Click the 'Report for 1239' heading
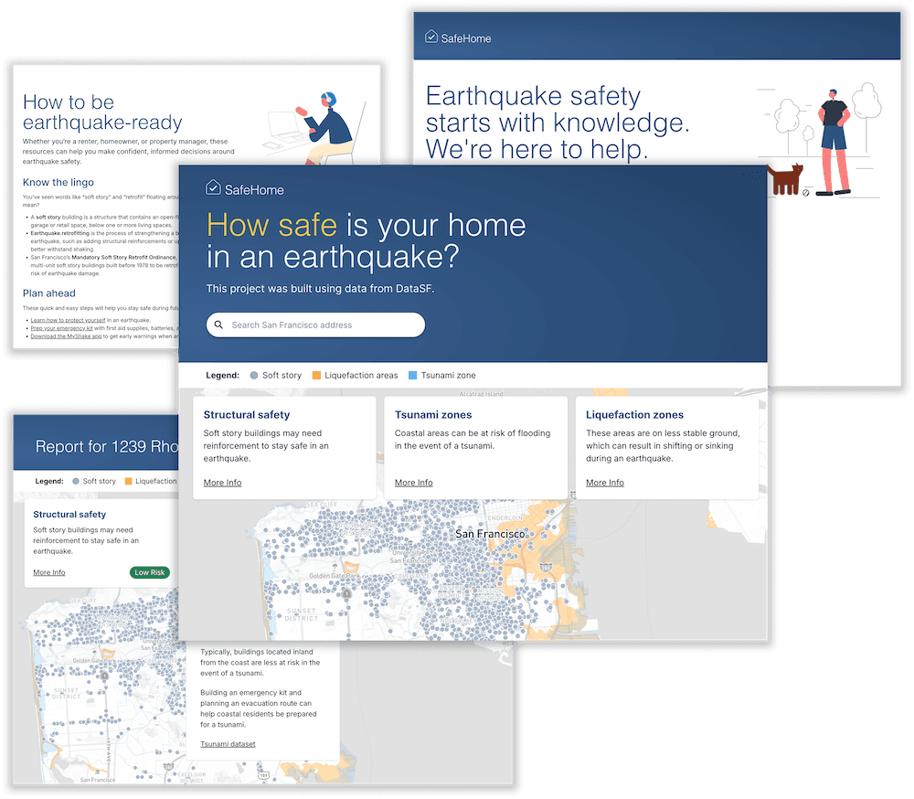This screenshot has height=799, width=914. [x=106, y=447]
